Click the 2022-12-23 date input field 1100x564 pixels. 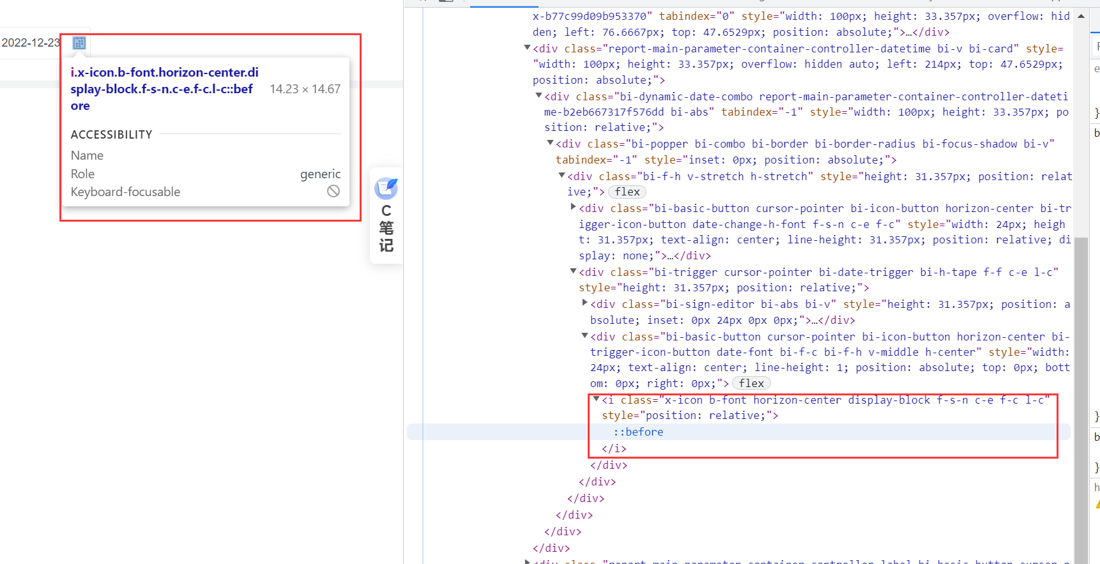click(31, 43)
